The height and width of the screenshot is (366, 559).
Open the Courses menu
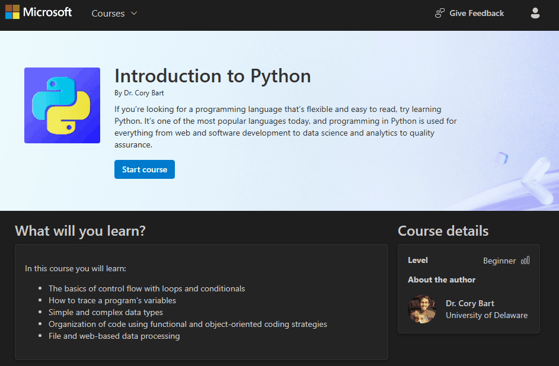pos(108,13)
